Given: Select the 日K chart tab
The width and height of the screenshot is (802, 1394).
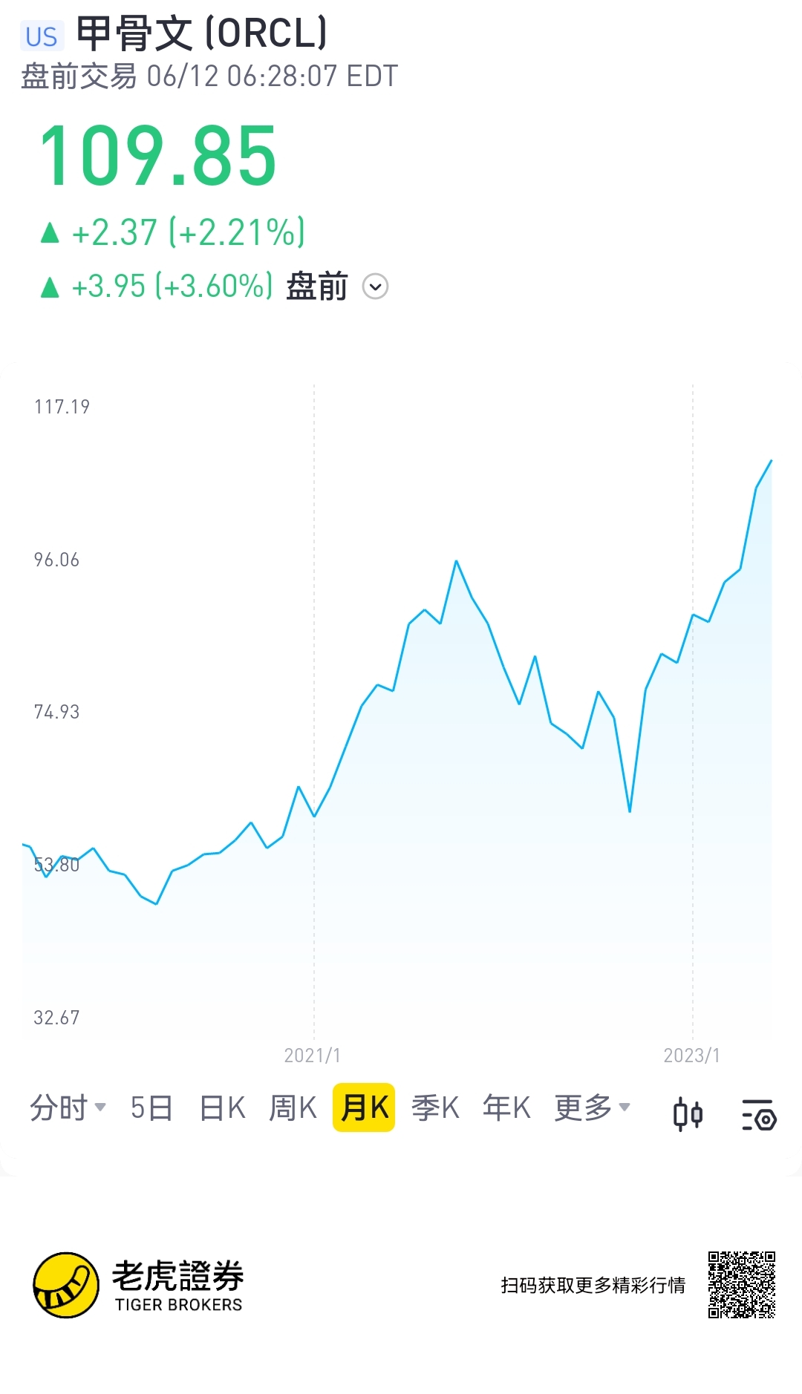Looking at the screenshot, I should [x=222, y=1107].
